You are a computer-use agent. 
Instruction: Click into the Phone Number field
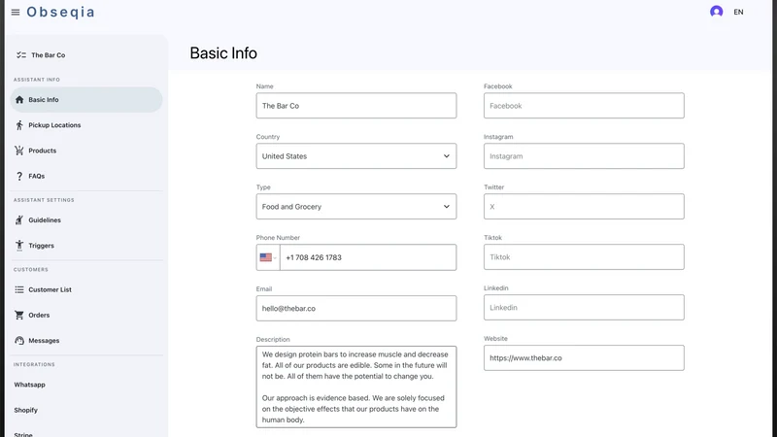click(x=368, y=257)
